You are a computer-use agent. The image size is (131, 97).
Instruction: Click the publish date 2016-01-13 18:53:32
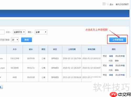pyautogui.click(x=91, y=58)
